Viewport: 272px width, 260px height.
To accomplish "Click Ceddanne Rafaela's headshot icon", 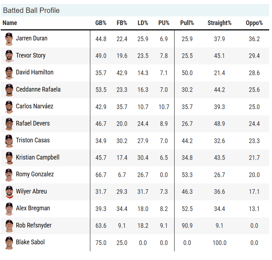I will 9,90.
